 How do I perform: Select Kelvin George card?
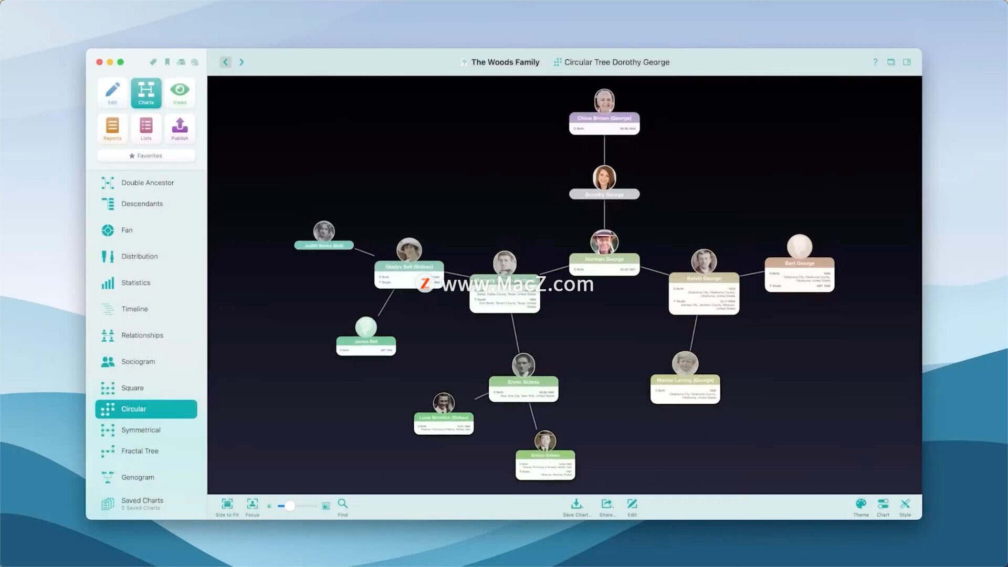704,293
